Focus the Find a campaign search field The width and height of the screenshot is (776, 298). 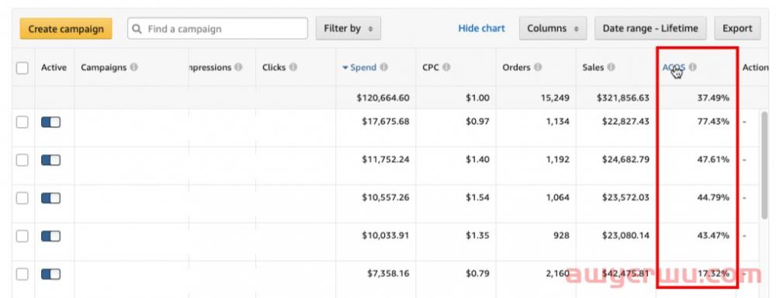tap(218, 29)
